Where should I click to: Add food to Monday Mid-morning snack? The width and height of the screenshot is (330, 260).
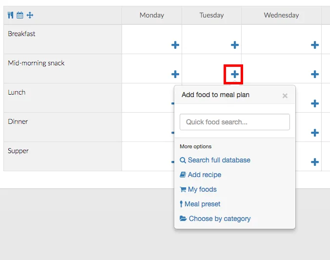[175, 74]
